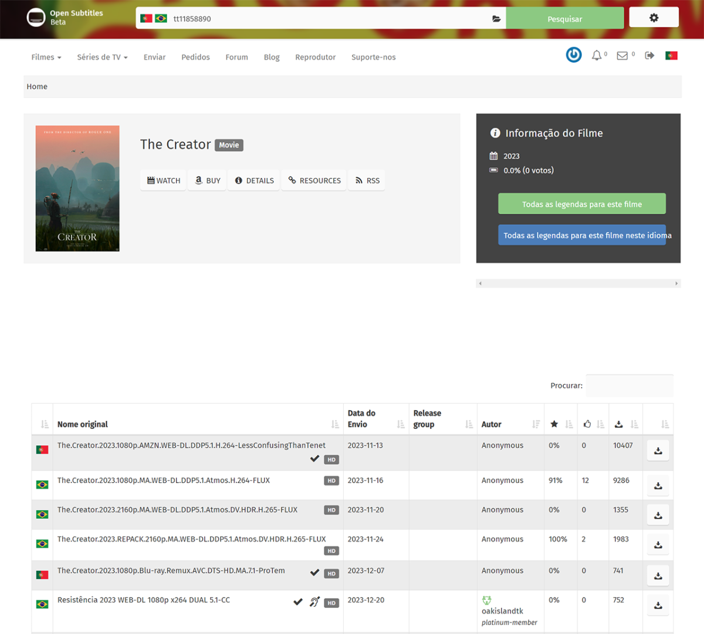Click the settings gear icon

(x=654, y=18)
